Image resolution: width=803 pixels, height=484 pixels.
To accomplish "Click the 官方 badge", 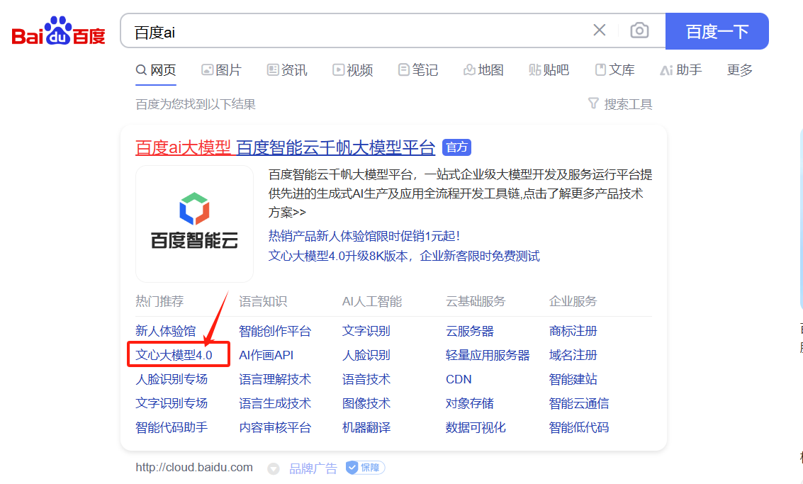I will point(456,147).
